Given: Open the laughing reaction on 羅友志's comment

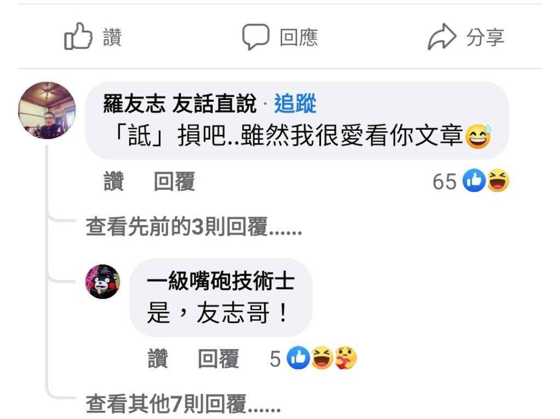Looking at the screenshot, I should tap(498, 181).
